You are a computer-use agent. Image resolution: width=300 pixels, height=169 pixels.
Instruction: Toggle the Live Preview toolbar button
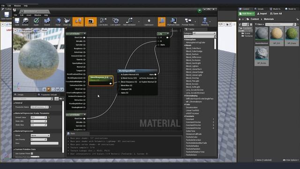[90, 22]
